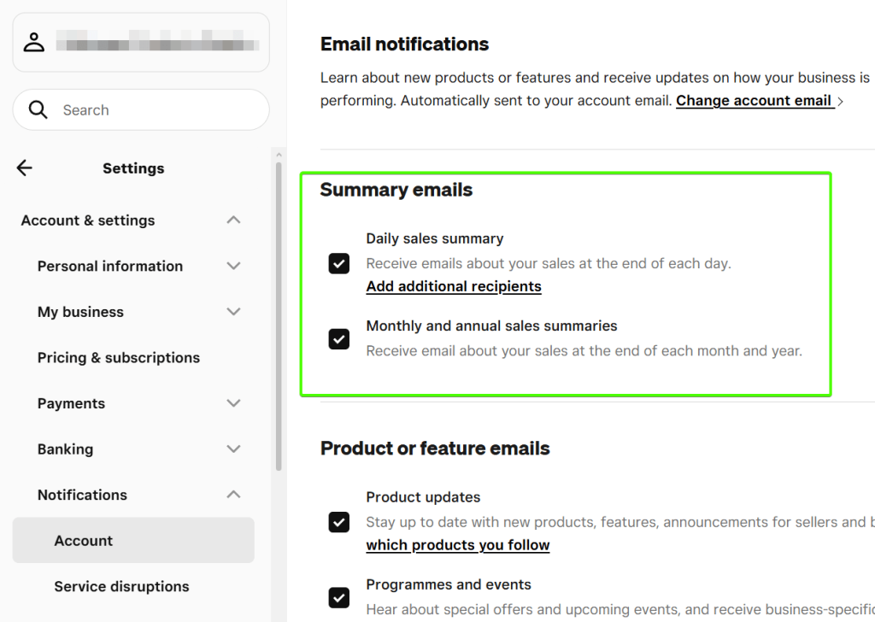Select Pricing & subscriptions in the sidebar
The height and width of the screenshot is (622, 875).
coord(118,357)
